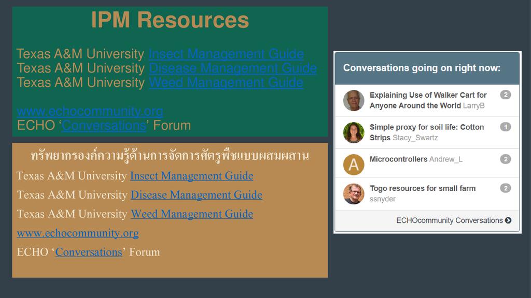This screenshot has width=531, height=298.
Task: Open Insect Management Guide link in tan box
Action: (191, 176)
